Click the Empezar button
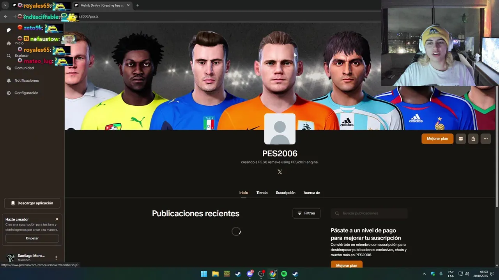This screenshot has width=499, height=280. pos(32,238)
